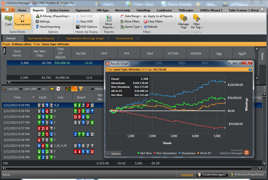Open the Opponents ribbon tab
Viewport: 268px width, 180px height.
pyautogui.click(x=83, y=10)
